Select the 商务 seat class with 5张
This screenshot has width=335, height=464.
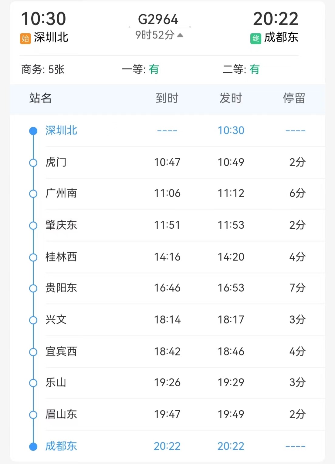pyautogui.click(x=43, y=69)
